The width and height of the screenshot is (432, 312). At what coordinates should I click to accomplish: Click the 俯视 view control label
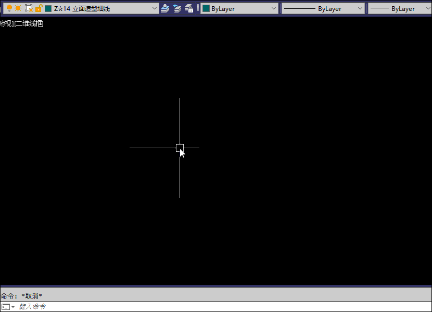pyautogui.click(x=6, y=23)
